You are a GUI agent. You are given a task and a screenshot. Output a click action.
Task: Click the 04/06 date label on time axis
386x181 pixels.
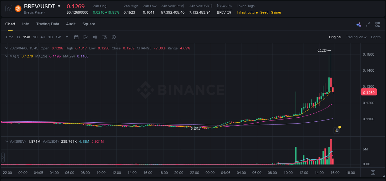click(225, 173)
